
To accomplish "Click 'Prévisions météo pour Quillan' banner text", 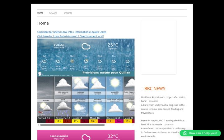I will click(106, 72).
